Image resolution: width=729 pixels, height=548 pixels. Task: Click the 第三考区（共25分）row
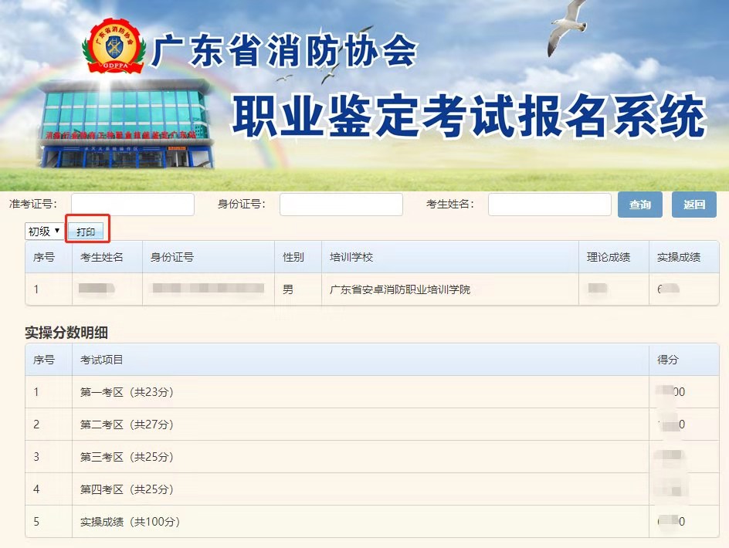tap(127, 457)
